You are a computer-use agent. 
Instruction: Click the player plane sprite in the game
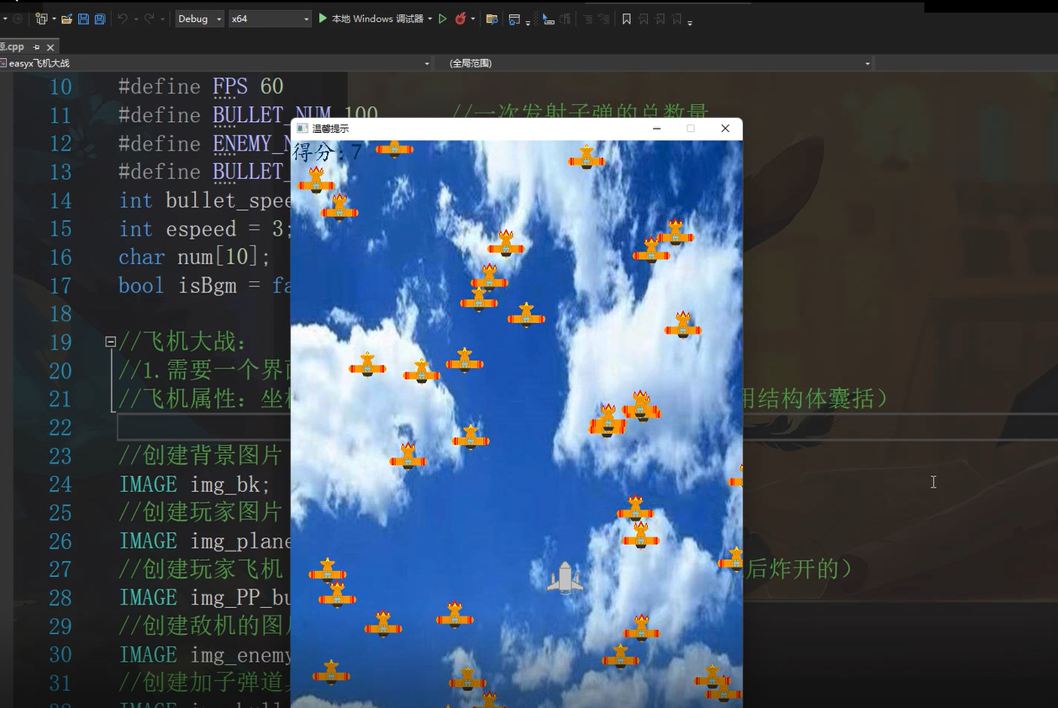[566, 577]
